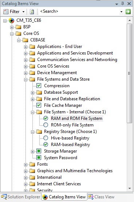Close the Catalog Items View panel
134x202 pixels.
click(129, 4)
